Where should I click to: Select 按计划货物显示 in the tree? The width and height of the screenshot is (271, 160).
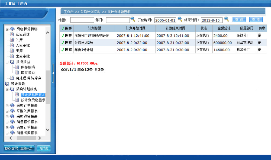[33, 100]
